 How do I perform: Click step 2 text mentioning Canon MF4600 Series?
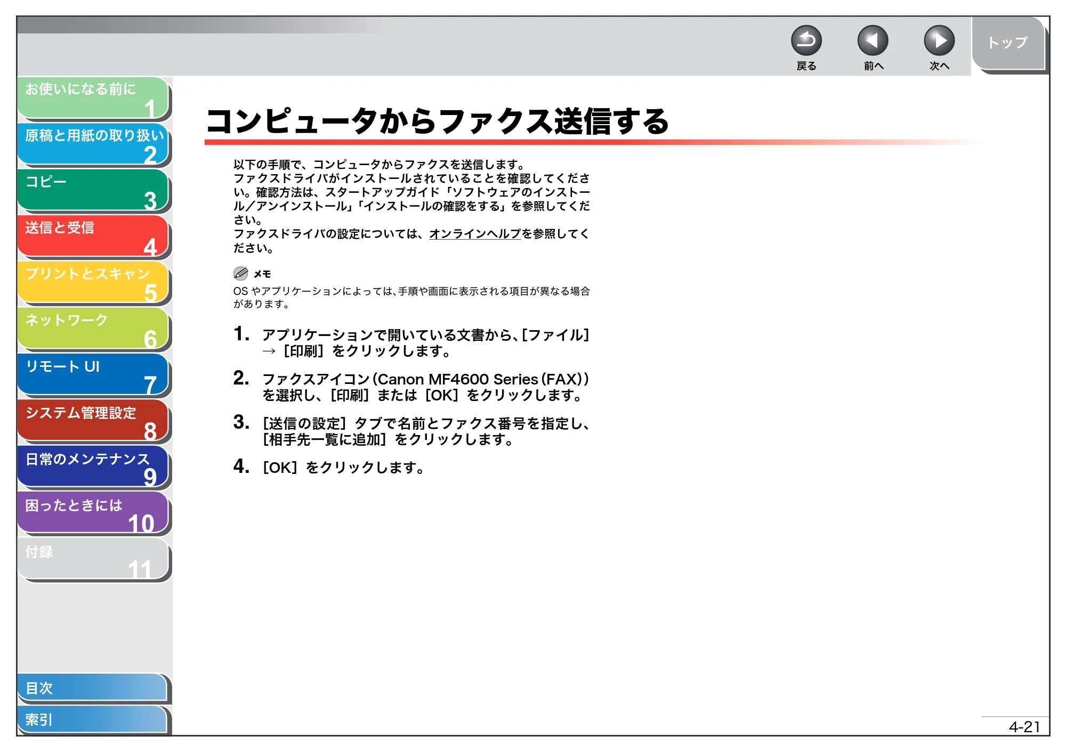(425, 387)
